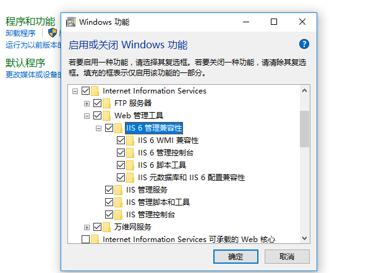Click the folder icon beside 万维网服务

[107, 227]
